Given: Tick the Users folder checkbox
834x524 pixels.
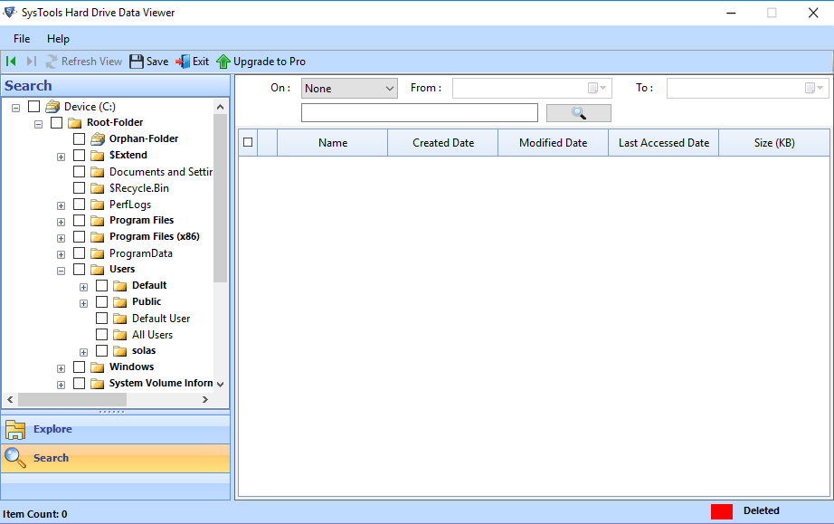Looking at the screenshot, I should pyautogui.click(x=80, y=269).
